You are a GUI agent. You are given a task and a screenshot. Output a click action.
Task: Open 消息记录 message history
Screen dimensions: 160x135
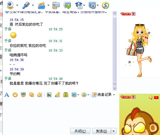pyautogui.click(x=102, y=95)
